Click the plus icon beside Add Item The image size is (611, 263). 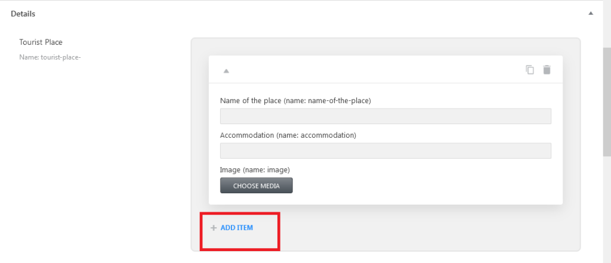213,228
